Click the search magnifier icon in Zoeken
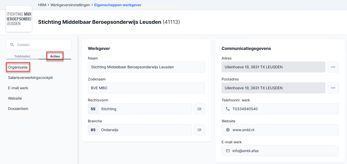This screenshot has width=347, height=164. tap(12, 45)
